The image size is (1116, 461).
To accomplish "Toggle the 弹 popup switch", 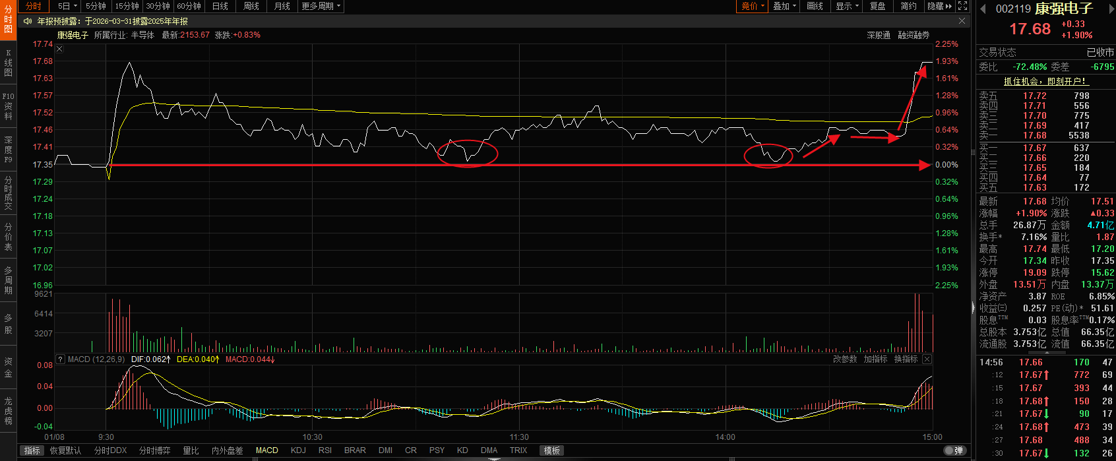I will [x=954, y=450].
